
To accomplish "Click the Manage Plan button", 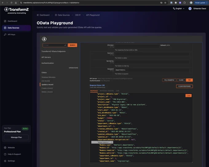I will [x=16, y=137].
